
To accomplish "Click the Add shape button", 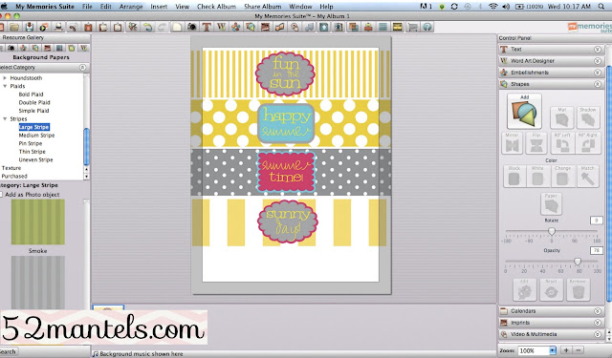I will [524, 111].
